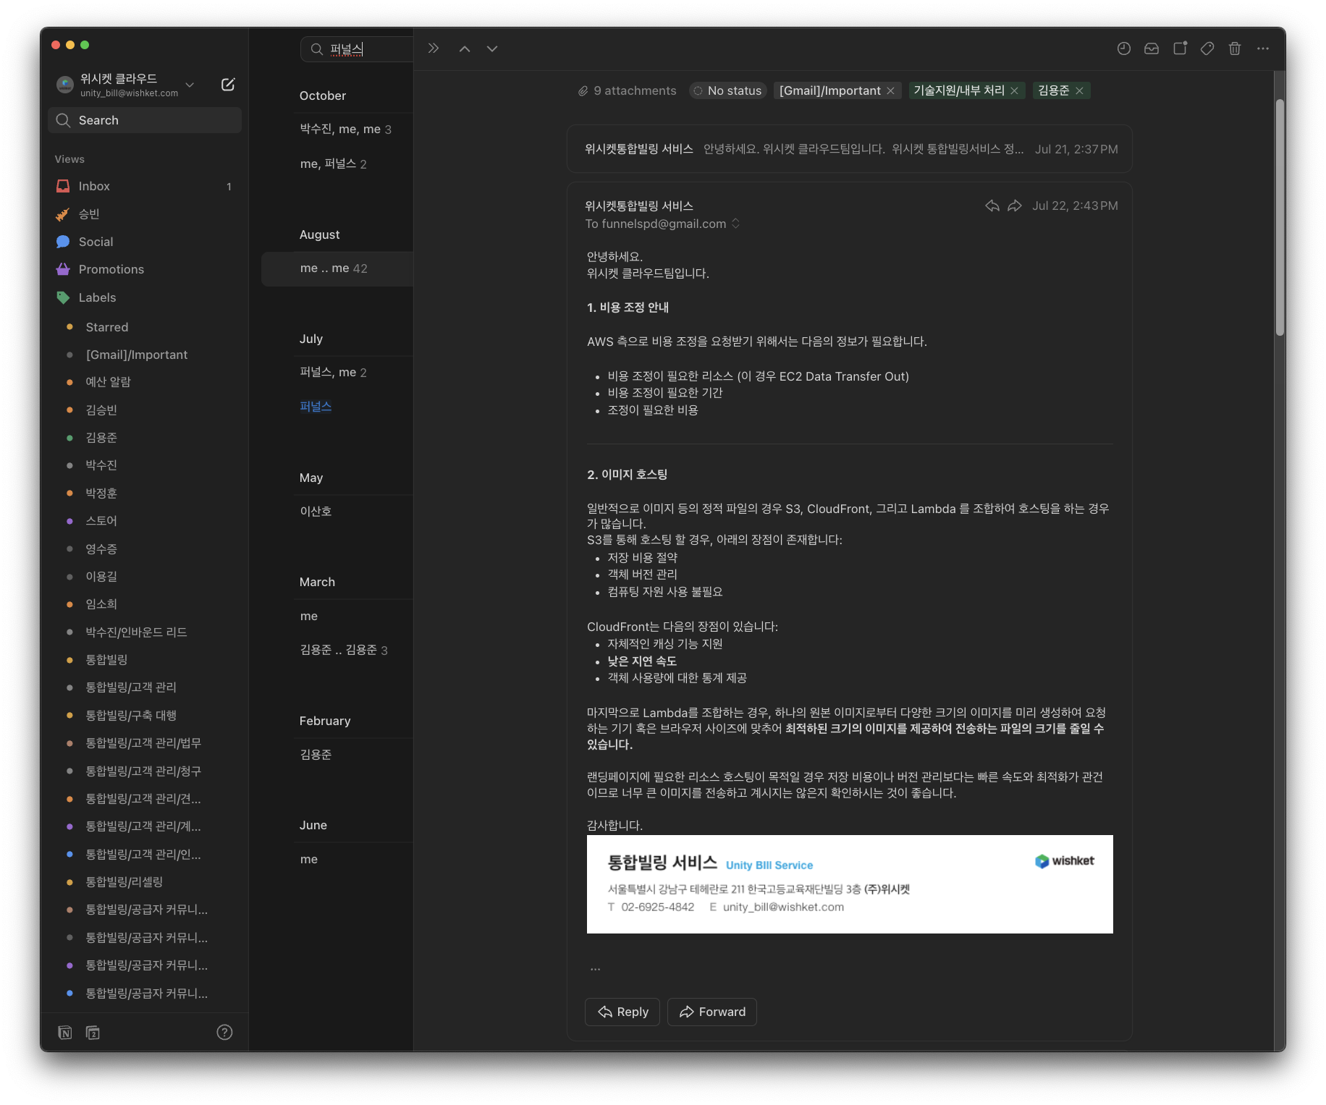Open the No status dropdown
1326x1105 pixels.
pyautogui.click(x=727, y=90)
